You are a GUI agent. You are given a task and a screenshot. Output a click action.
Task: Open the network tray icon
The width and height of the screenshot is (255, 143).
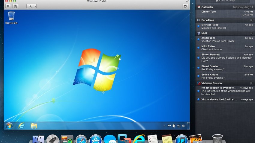[x=179, y=126]
